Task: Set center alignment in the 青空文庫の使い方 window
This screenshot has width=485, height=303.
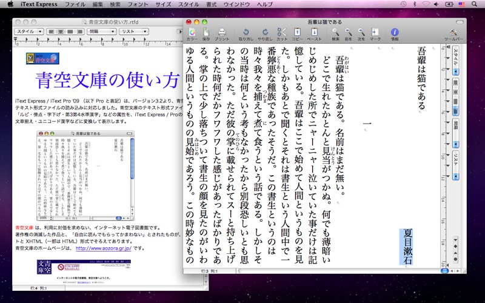Action: [61, 32]
